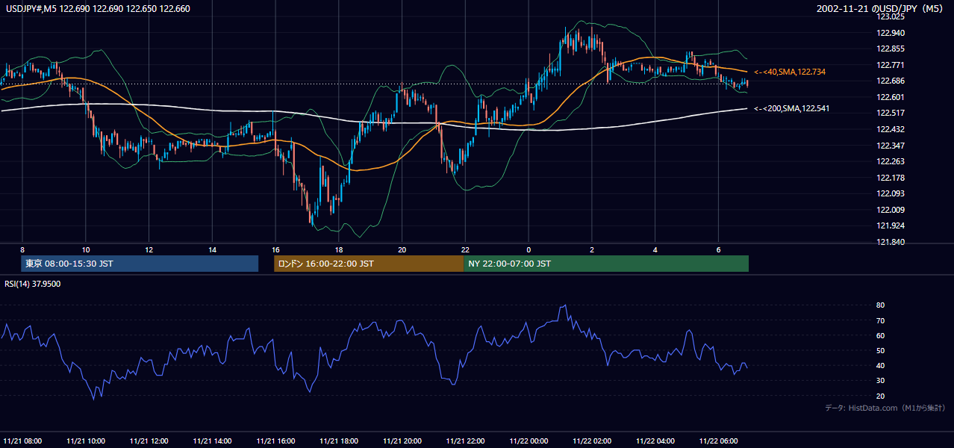Click hour tick 8 under price chart
The height and width of the screenshot is (448, 954).
[x=22, y=249]
